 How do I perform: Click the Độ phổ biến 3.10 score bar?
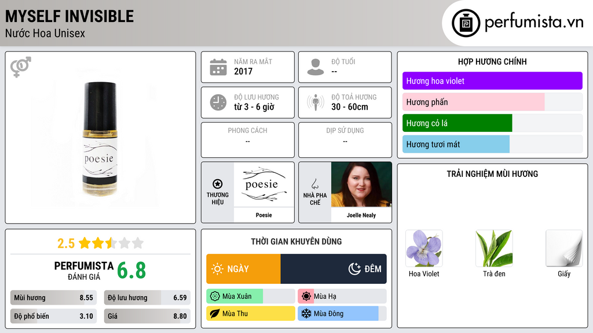click(x=53, y=316)
